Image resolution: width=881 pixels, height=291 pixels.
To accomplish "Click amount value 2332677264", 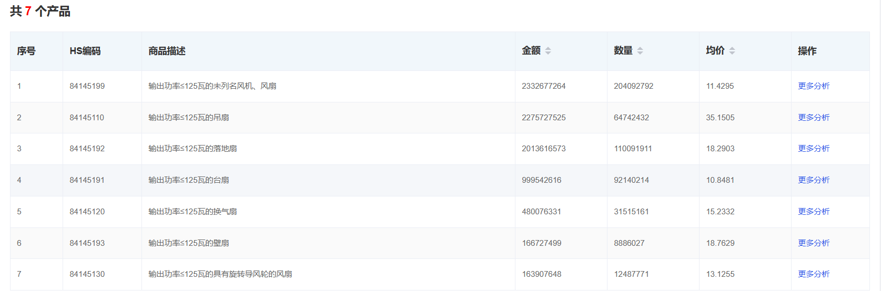I will click(x=544, y=86).
